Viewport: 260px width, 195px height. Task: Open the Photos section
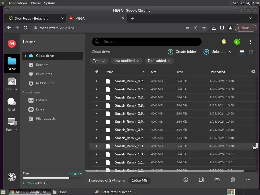pos(12,84)
